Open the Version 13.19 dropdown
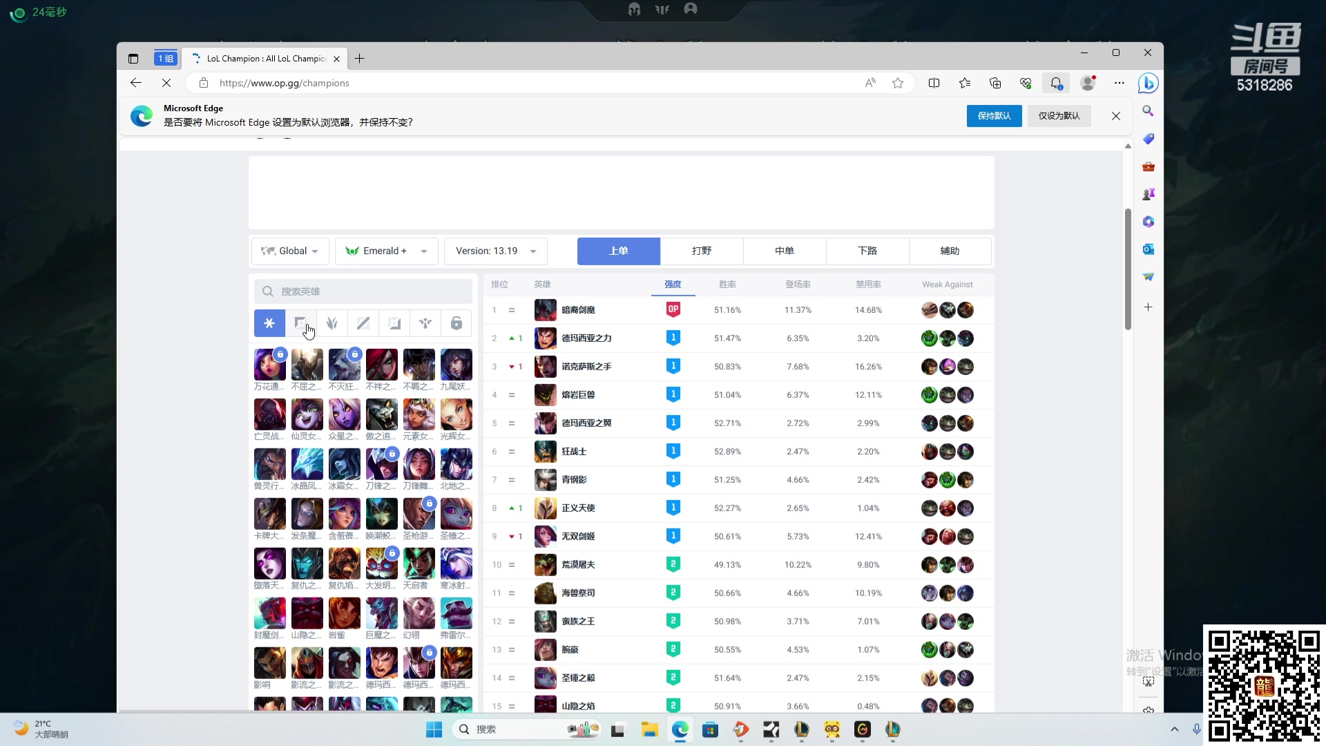1326x746 pixels. coord(496,251)
